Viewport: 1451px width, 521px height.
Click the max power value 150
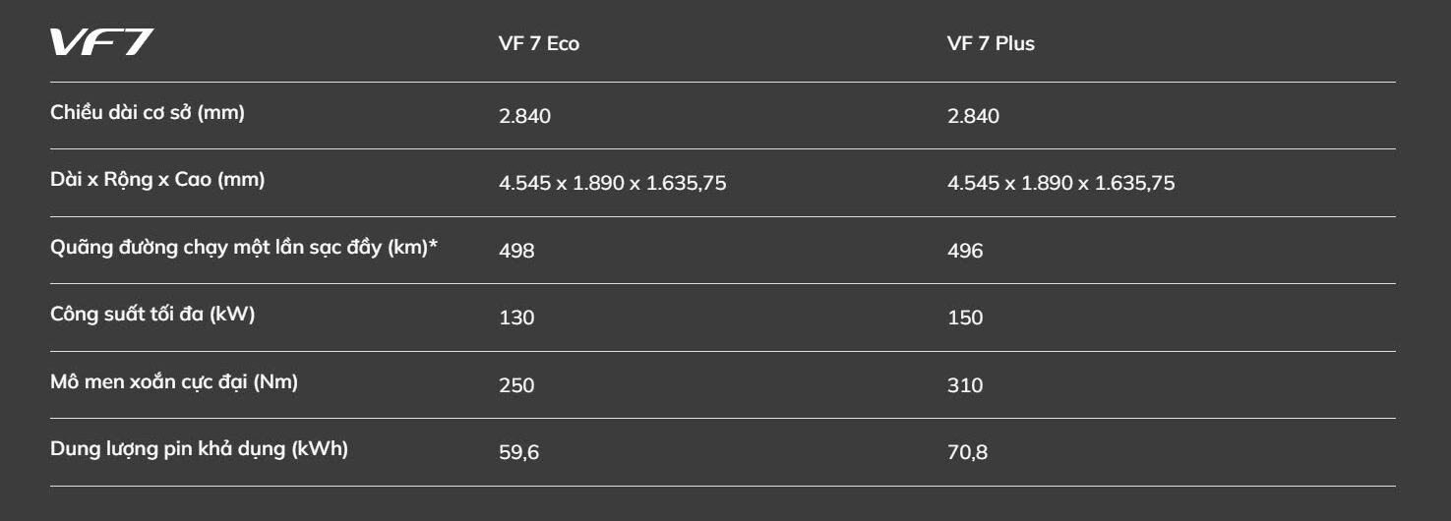coord(965,318)
